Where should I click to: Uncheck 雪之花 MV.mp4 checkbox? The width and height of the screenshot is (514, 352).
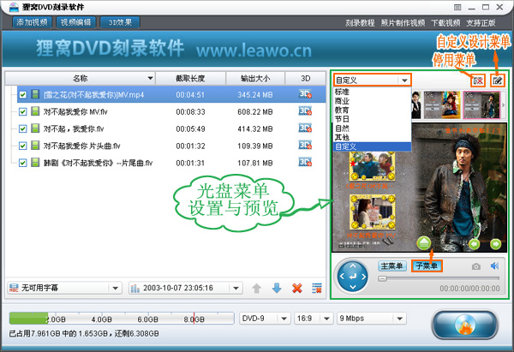point(22,95)
